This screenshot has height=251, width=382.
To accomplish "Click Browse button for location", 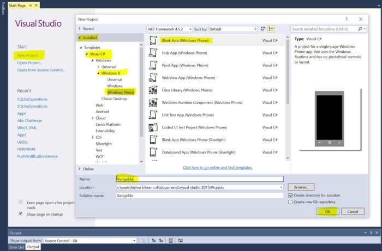I will point(301,187).
